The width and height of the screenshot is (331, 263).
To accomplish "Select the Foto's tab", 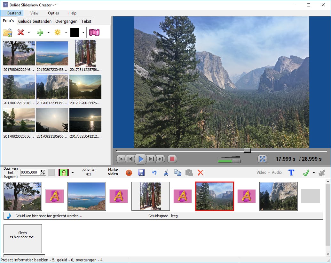I will [8, 21].
